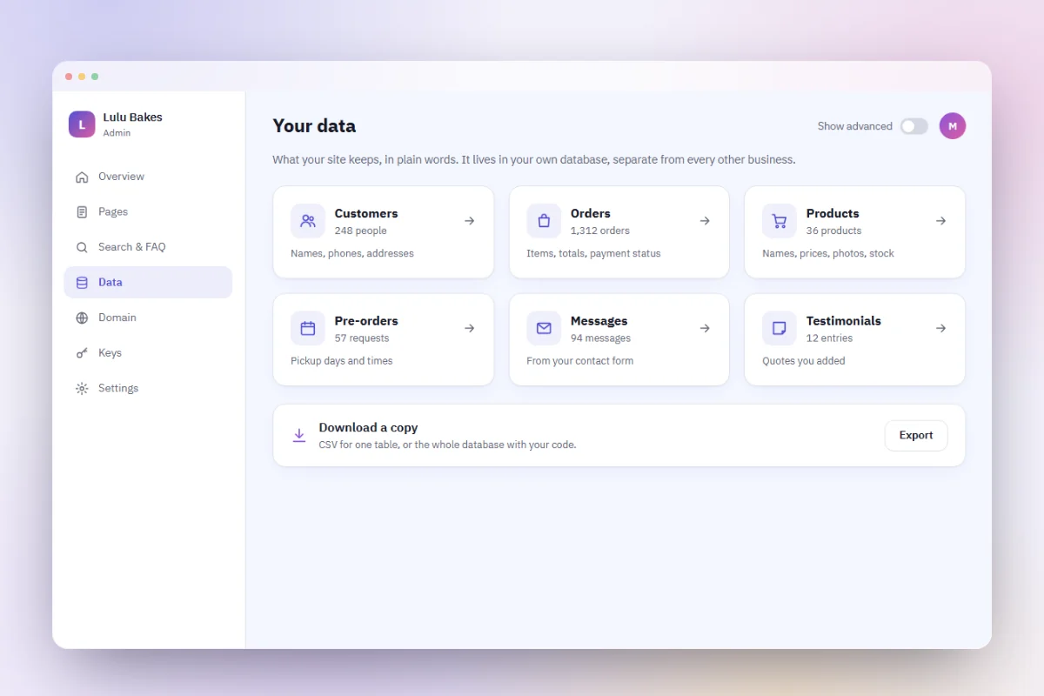This screenshot has width=1044, height=696.
Task: Click the 'Download a copy' heading
Action: point(368,427)
